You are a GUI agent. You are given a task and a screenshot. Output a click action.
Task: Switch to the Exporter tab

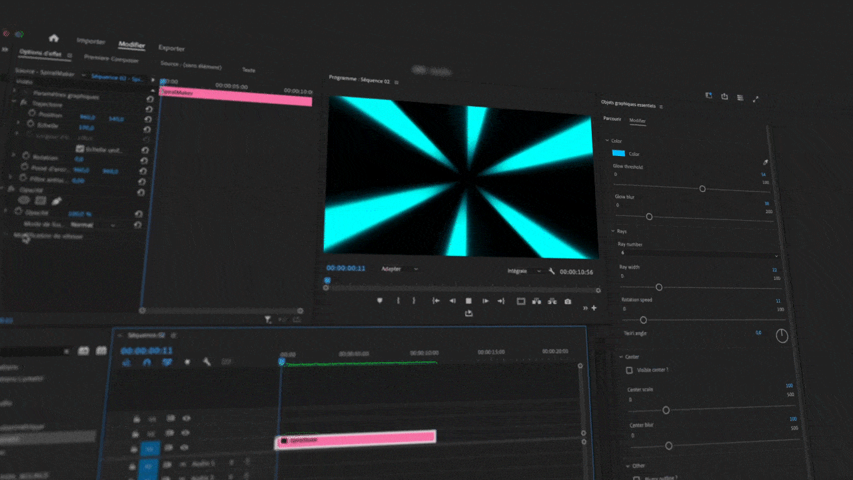(x=171, y=48)
